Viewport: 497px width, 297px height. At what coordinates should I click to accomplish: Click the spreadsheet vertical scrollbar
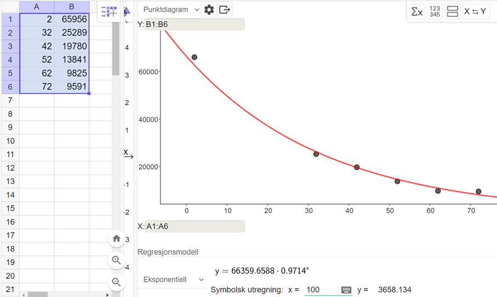(116, 49)
